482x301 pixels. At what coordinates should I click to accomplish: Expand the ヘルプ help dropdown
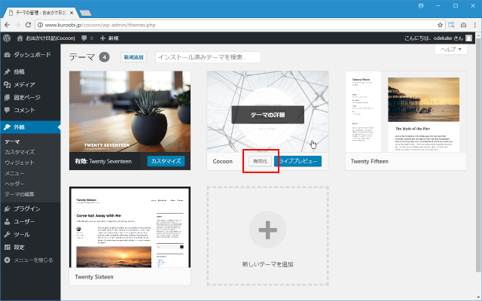tap(451, 49)
